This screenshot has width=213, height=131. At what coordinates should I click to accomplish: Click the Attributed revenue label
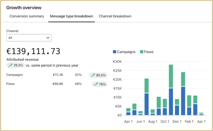pyautogui.click(x=22, y=59)
